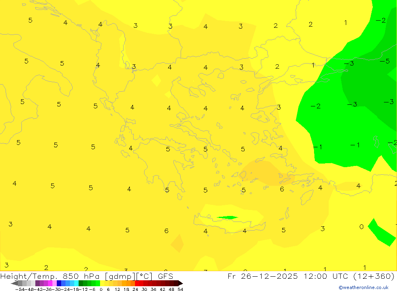Pick the darkest green swatch in the legend
Image resolution: width=397 pixels, height=291 pixels.
tap(81, 283)
